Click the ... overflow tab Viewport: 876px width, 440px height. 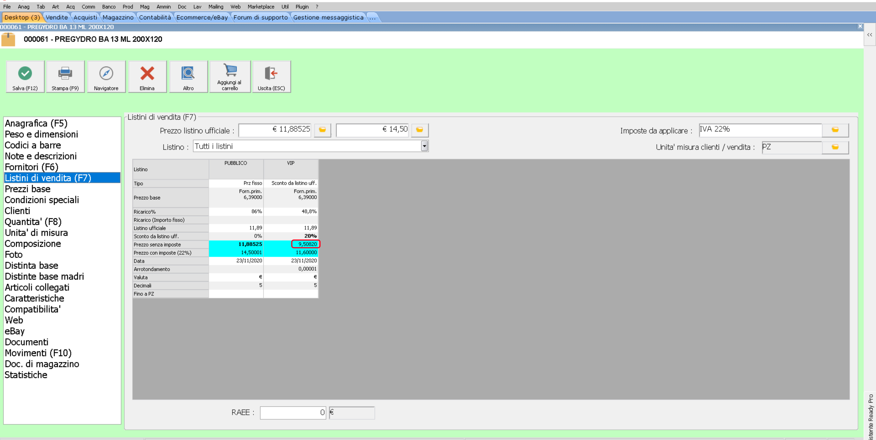(373, 17)
